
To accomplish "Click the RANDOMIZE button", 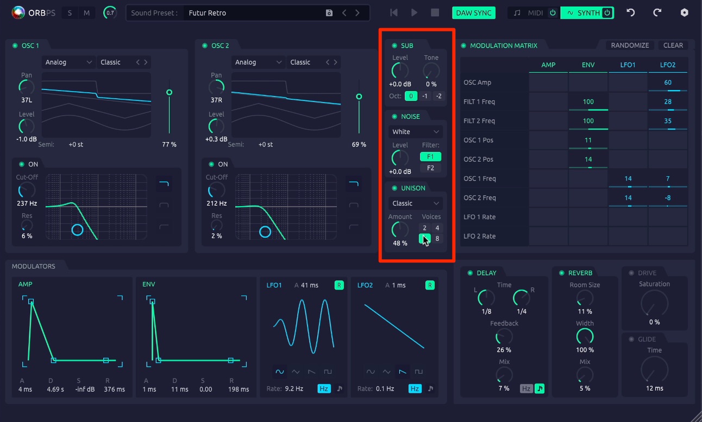I will 630,46.
